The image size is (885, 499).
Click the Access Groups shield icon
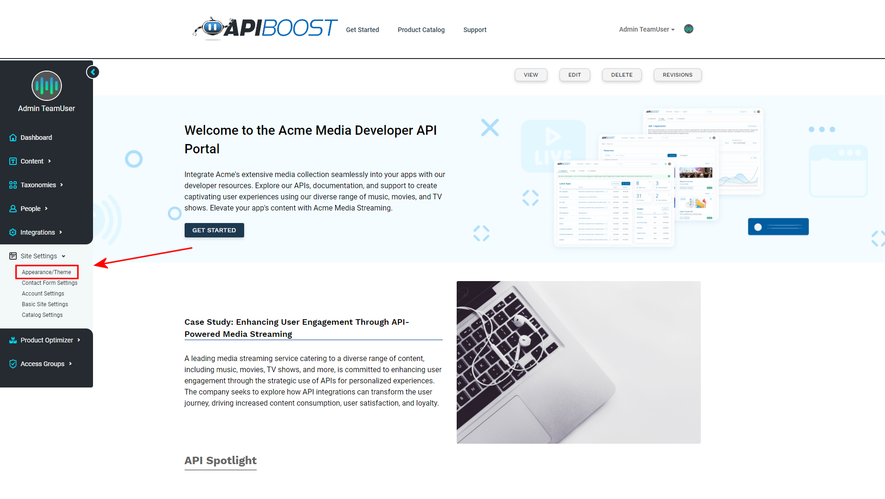click(x=13, y=364)
